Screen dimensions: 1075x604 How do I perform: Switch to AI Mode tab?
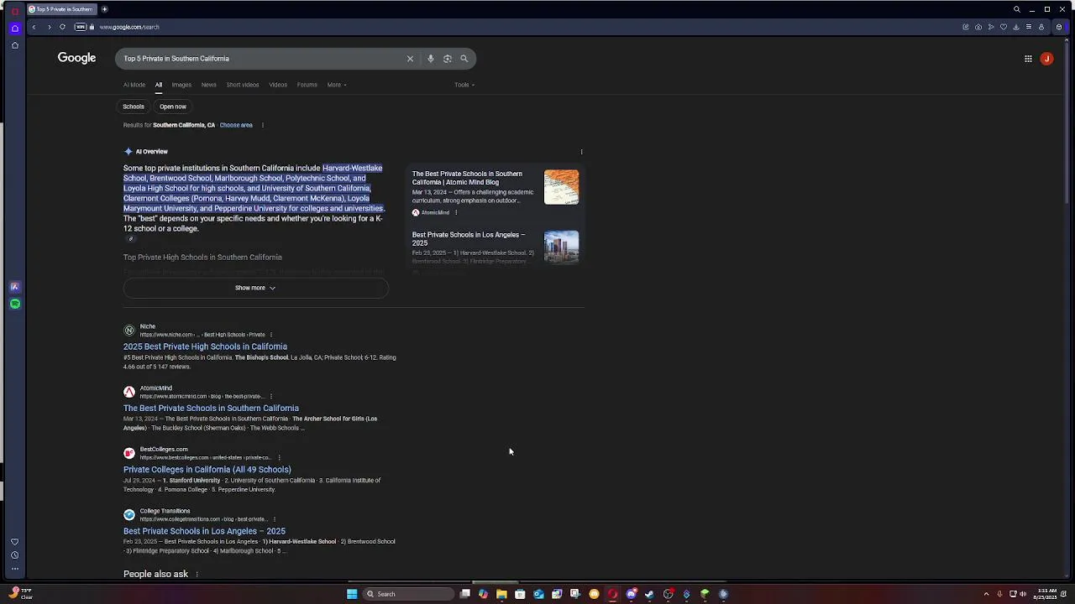tap(134, 85)
